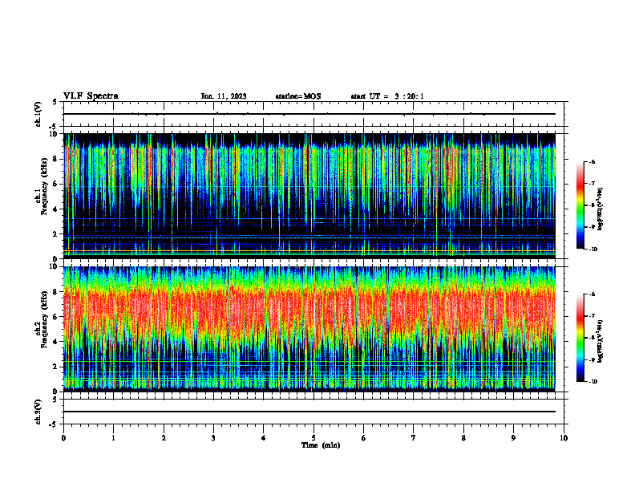The width and height of the screenshot is (635, 491).
Task: Click time axis tick label "7"
Action: 414,438
